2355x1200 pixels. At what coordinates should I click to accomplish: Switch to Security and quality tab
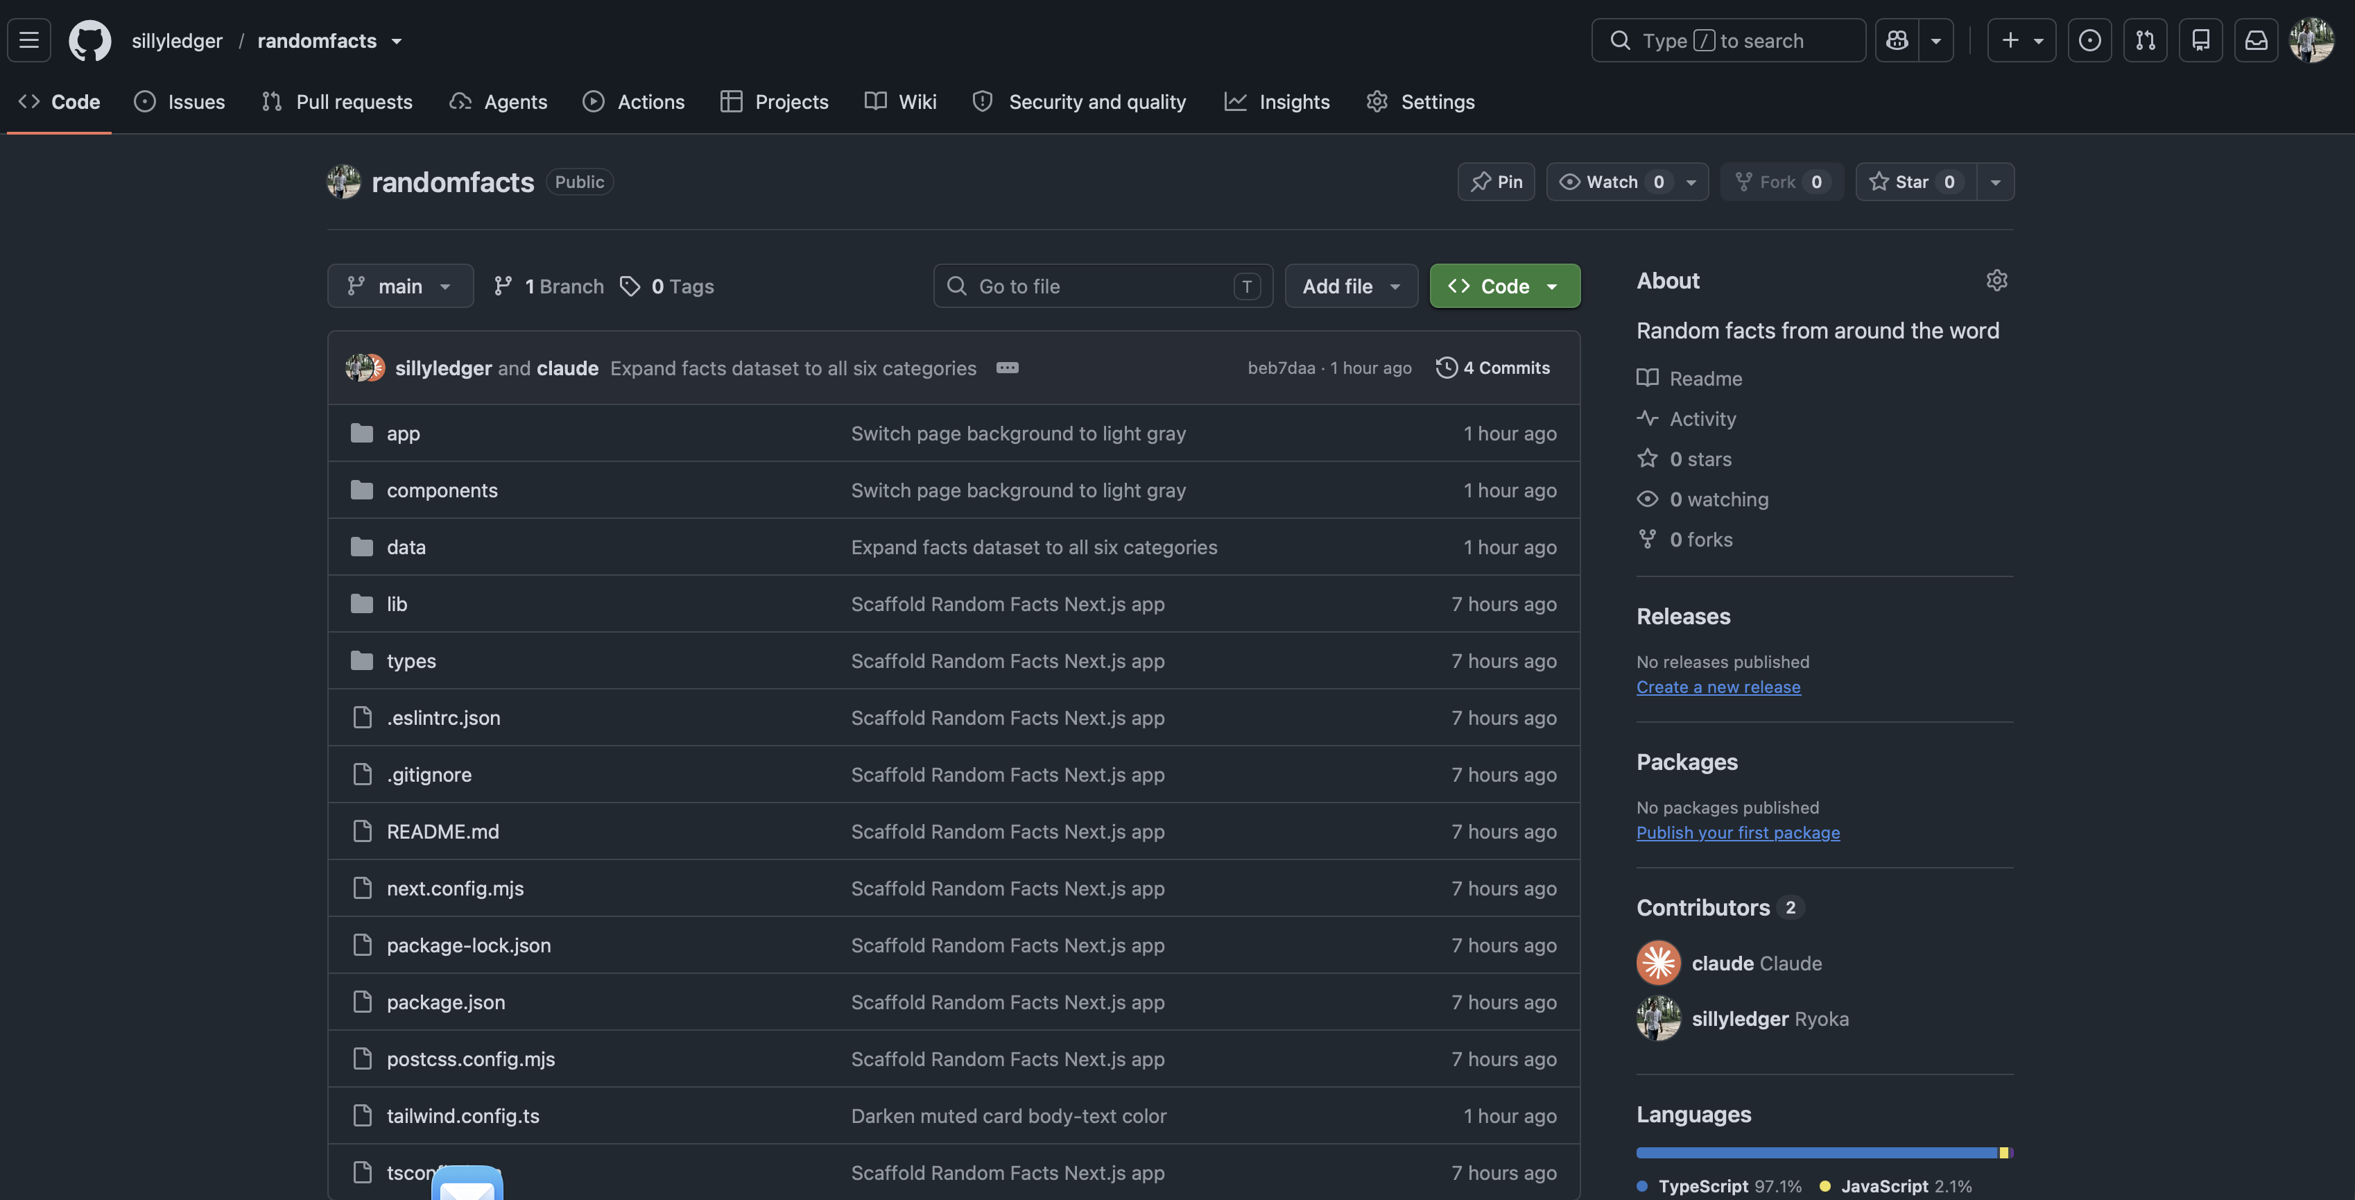1080,101
